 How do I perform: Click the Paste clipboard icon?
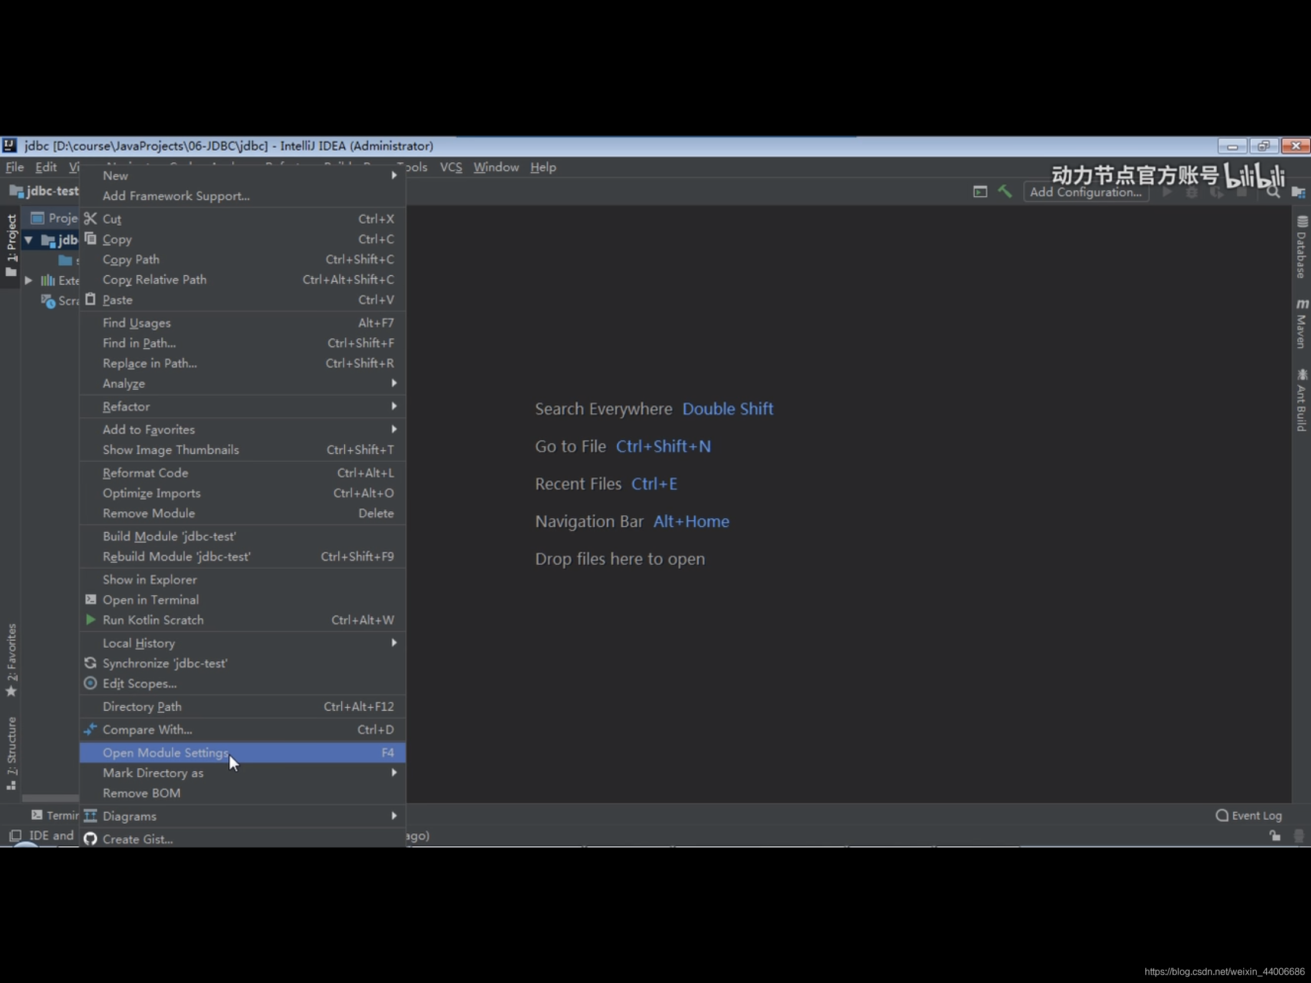click(x=90, y=299)
